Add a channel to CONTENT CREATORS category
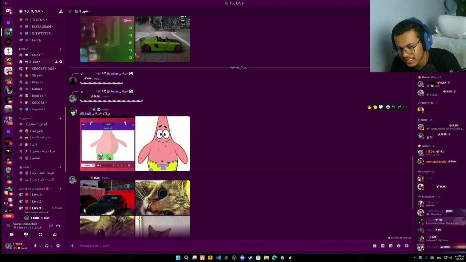The width and height of the screenshot is (466, 262). (x=61, y=189)
